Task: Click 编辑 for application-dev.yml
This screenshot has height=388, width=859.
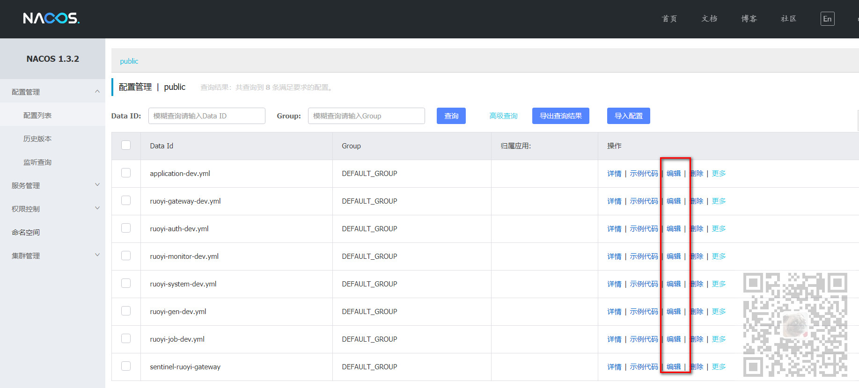Action: [674, 174]
